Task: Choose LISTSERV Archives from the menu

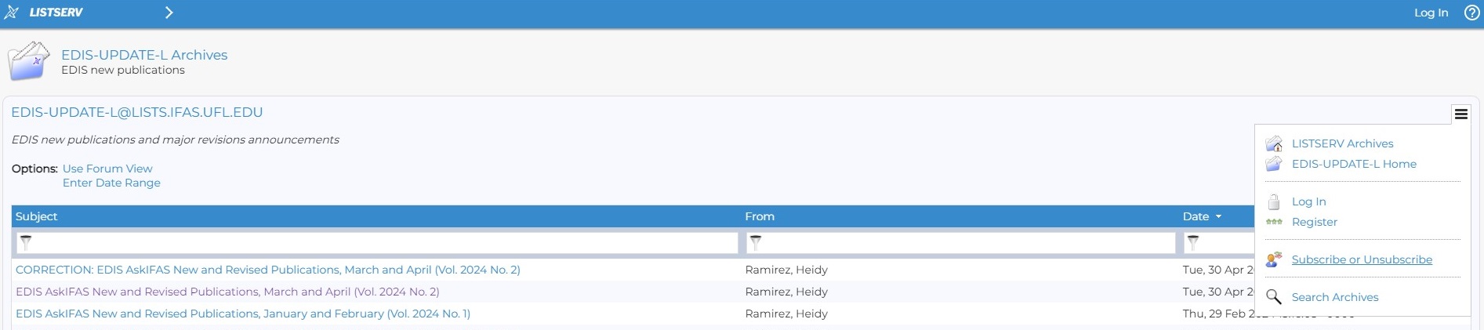Action: tap(1342, 143)
